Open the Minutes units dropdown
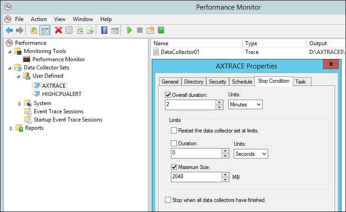 tap(245, 105)
